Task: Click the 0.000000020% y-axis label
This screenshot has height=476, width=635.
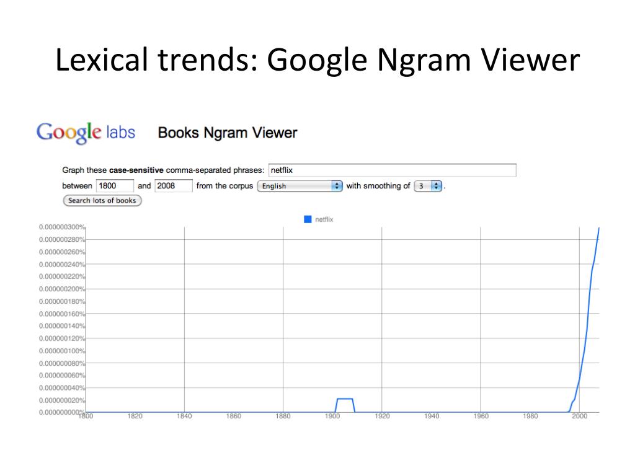Action: pyautogui.click(x=62, y=400)
